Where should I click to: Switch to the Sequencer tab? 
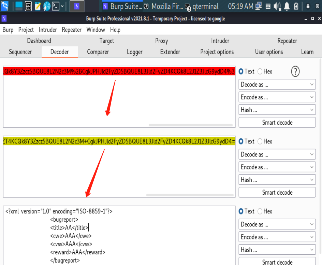(x=20, y=52)
